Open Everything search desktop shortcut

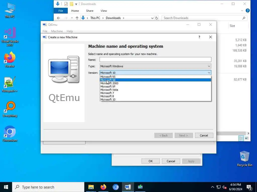[x=10, y=109]
